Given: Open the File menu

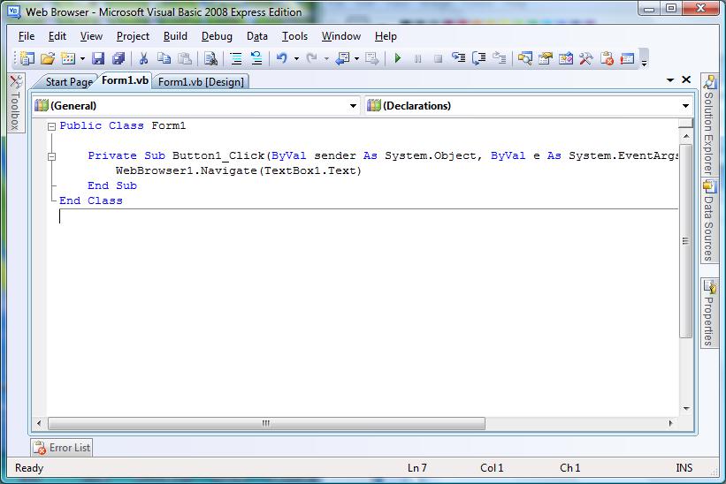Looking at the screenshot, I should click(27, 36).
